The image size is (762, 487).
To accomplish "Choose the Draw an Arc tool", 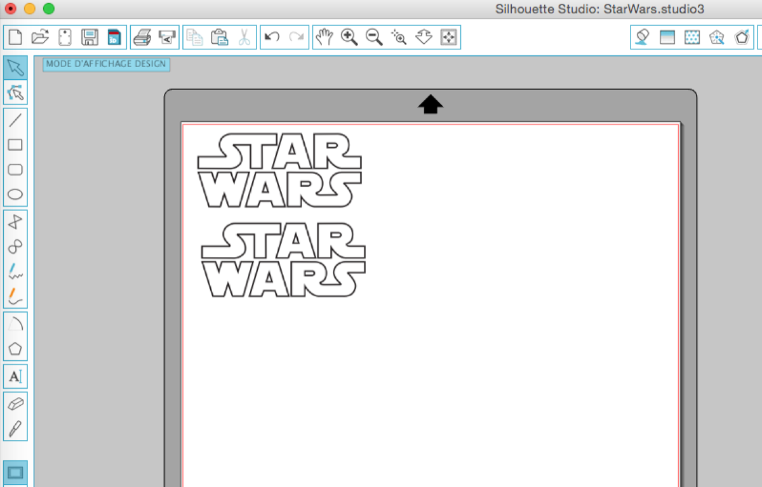I will coord(15,323).
